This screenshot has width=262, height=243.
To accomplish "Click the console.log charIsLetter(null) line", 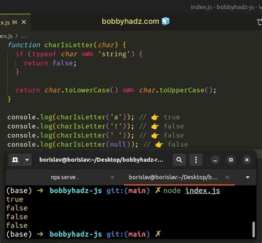I will tap(97, 145).
